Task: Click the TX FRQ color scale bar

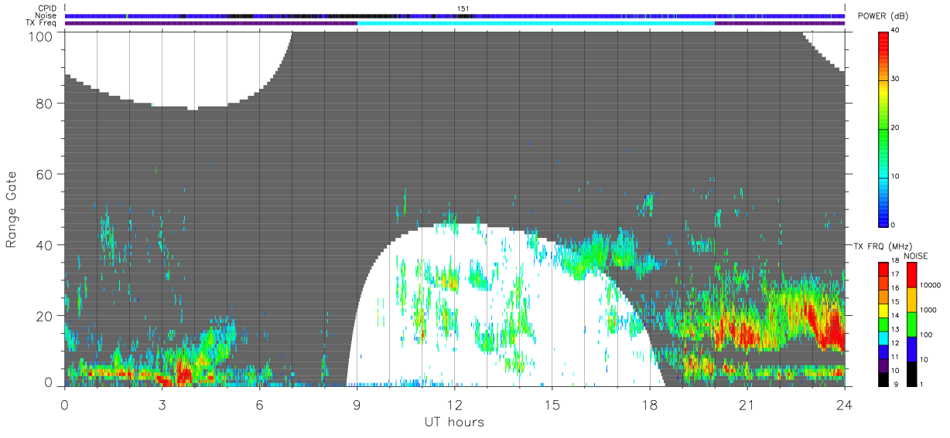Action: [x=883, y=324]
